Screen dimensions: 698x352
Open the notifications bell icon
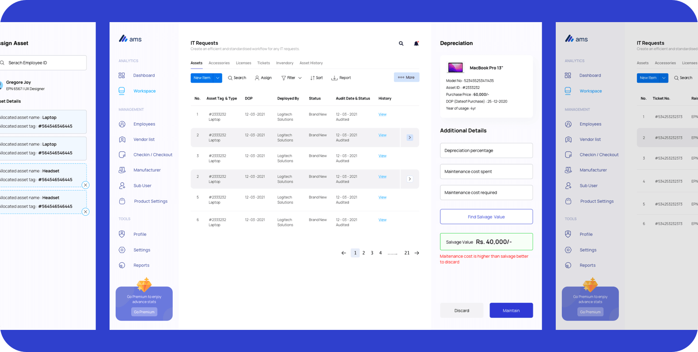(416, 43)
